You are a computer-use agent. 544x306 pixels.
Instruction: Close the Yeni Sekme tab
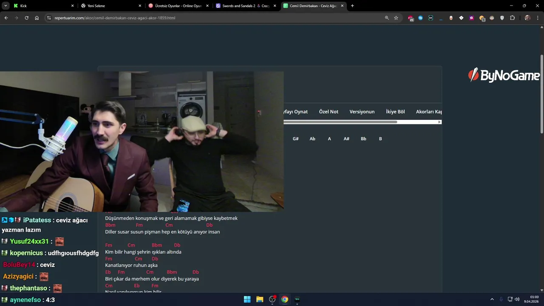coord(140,6)
